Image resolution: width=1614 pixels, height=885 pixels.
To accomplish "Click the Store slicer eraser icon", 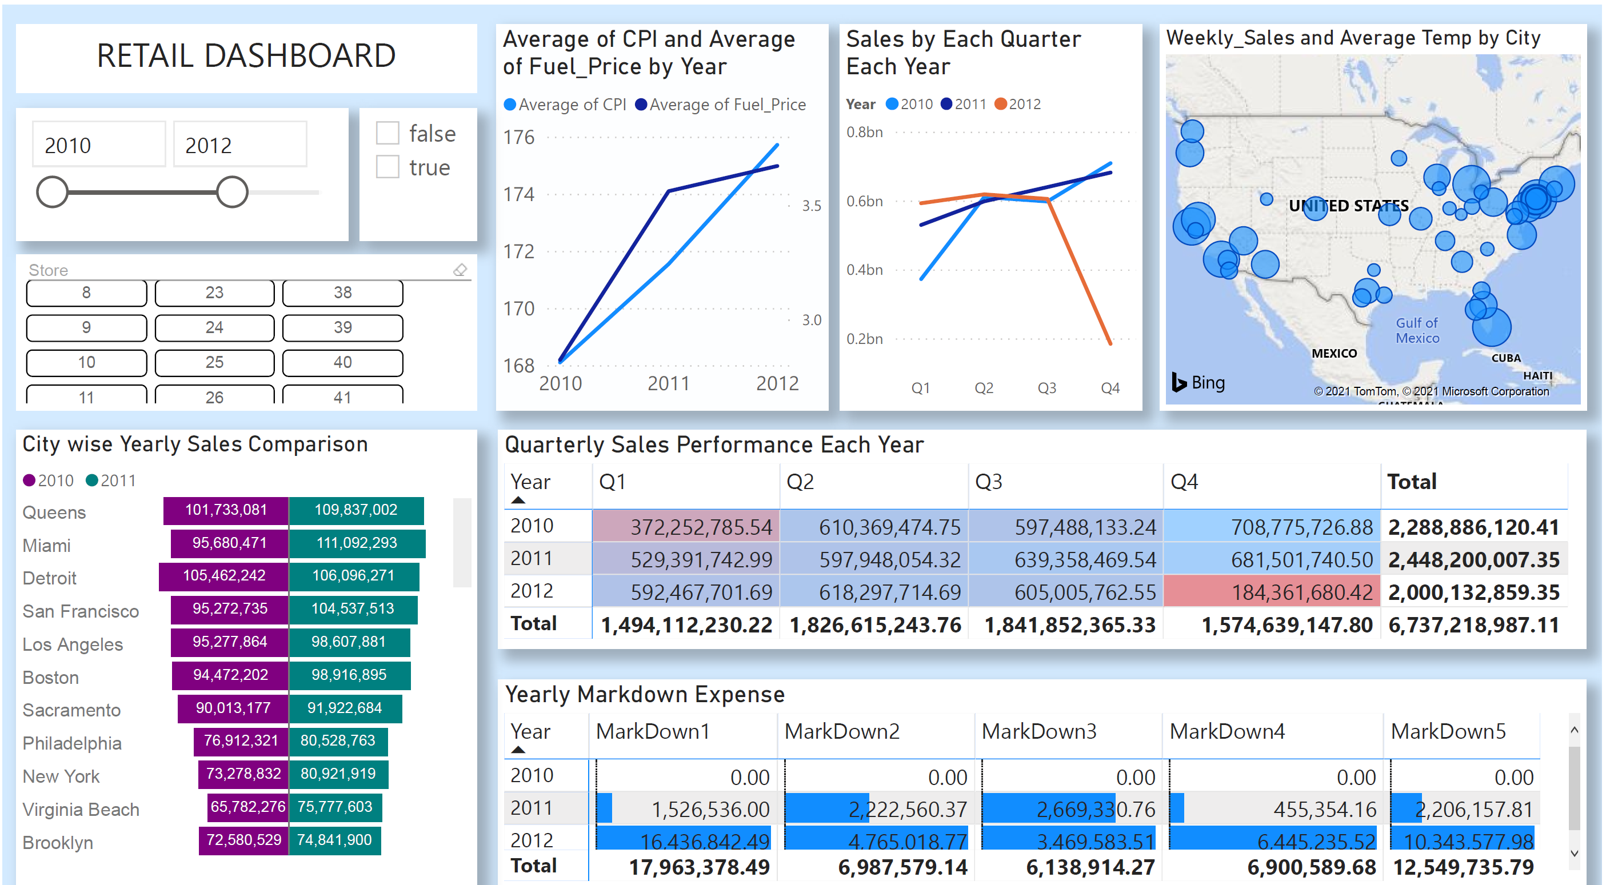I will click(x=460, y=270).
